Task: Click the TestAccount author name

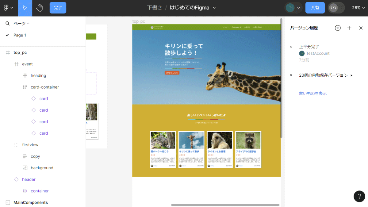Action: click(x=318, y=53)
